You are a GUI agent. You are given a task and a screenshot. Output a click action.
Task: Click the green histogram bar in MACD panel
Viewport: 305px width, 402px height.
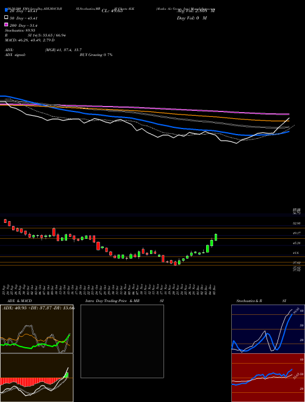66,375
